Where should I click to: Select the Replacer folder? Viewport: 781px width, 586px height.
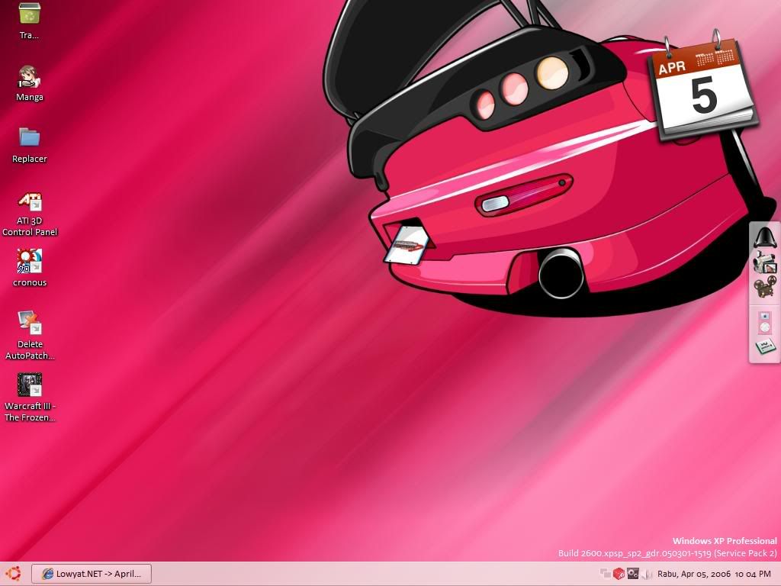[30, 138]
